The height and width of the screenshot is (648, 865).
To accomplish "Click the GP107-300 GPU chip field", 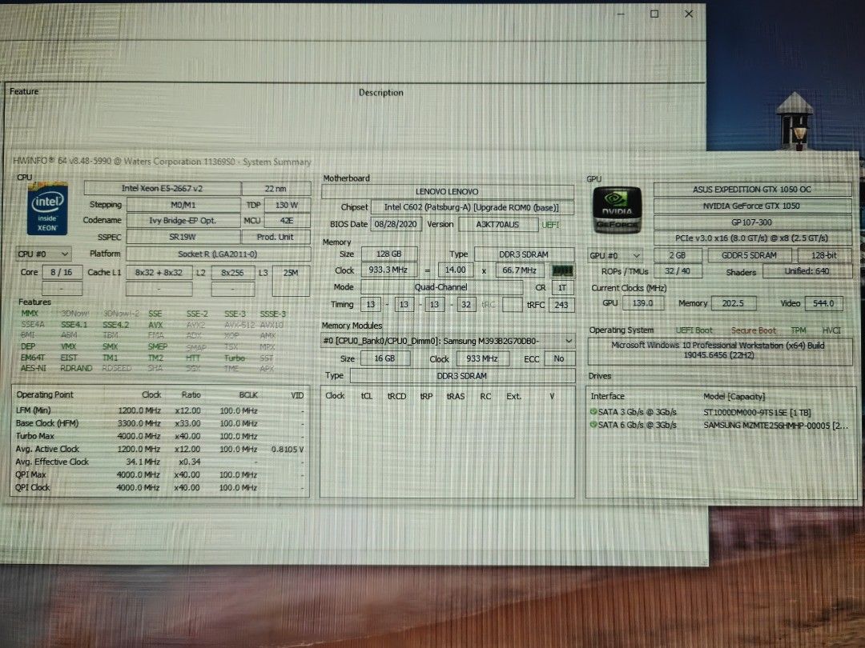I will tap(752, 222).
